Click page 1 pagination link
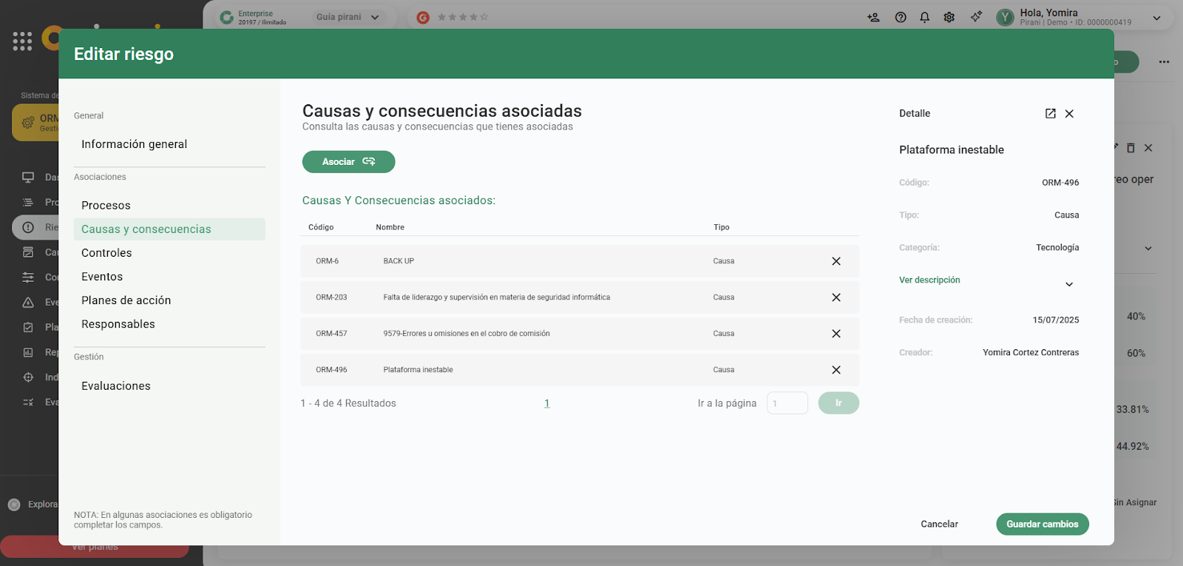The image size is (1183, 566). tap(546, 403)
